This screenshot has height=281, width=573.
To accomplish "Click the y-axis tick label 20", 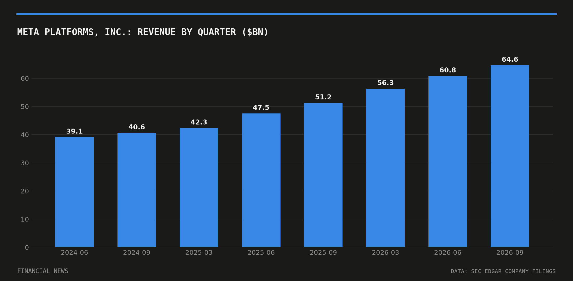I will (x=25, y=191).
